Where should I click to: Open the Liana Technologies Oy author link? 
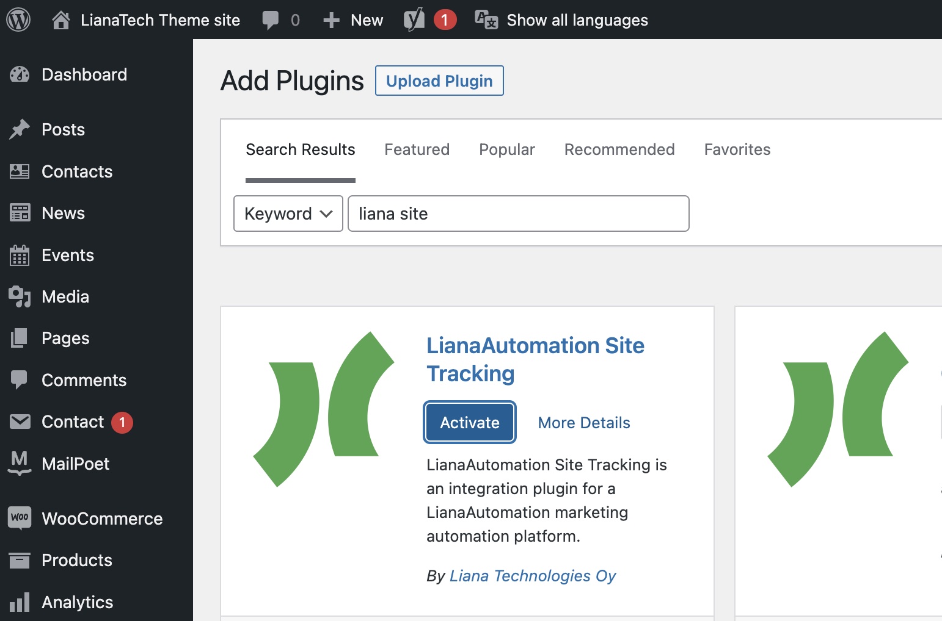click(x=533, y=576)
